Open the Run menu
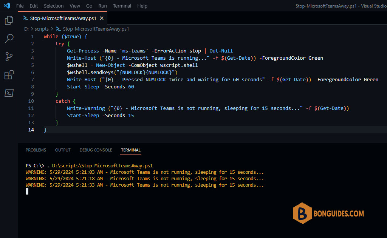 click(x=103, y=6)
